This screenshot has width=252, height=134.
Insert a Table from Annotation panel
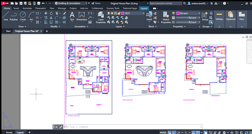[90, 22]
